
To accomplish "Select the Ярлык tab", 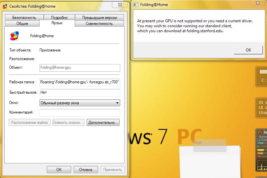I will click(x=57, y=23).
